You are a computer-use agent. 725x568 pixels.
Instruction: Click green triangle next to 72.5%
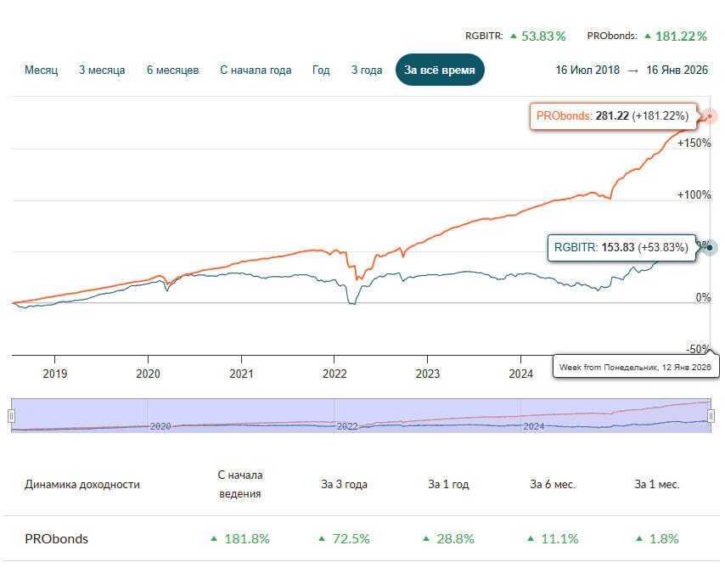(322, 539)
